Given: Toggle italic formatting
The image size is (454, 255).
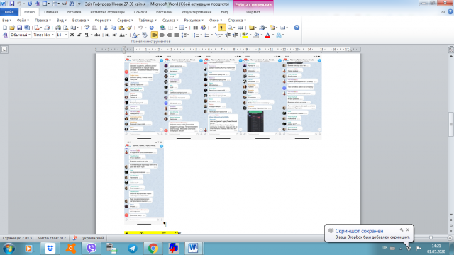Looking at the screenshot, I should coord(79,35).
